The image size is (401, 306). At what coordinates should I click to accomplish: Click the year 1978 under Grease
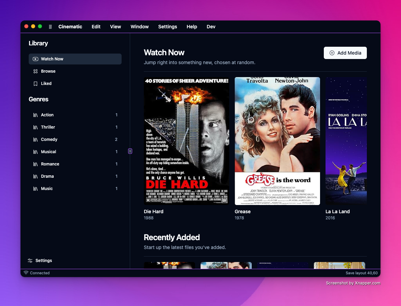239,218
